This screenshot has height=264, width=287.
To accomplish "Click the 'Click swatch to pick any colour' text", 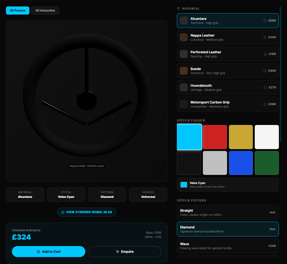I will tap(207, 187).
